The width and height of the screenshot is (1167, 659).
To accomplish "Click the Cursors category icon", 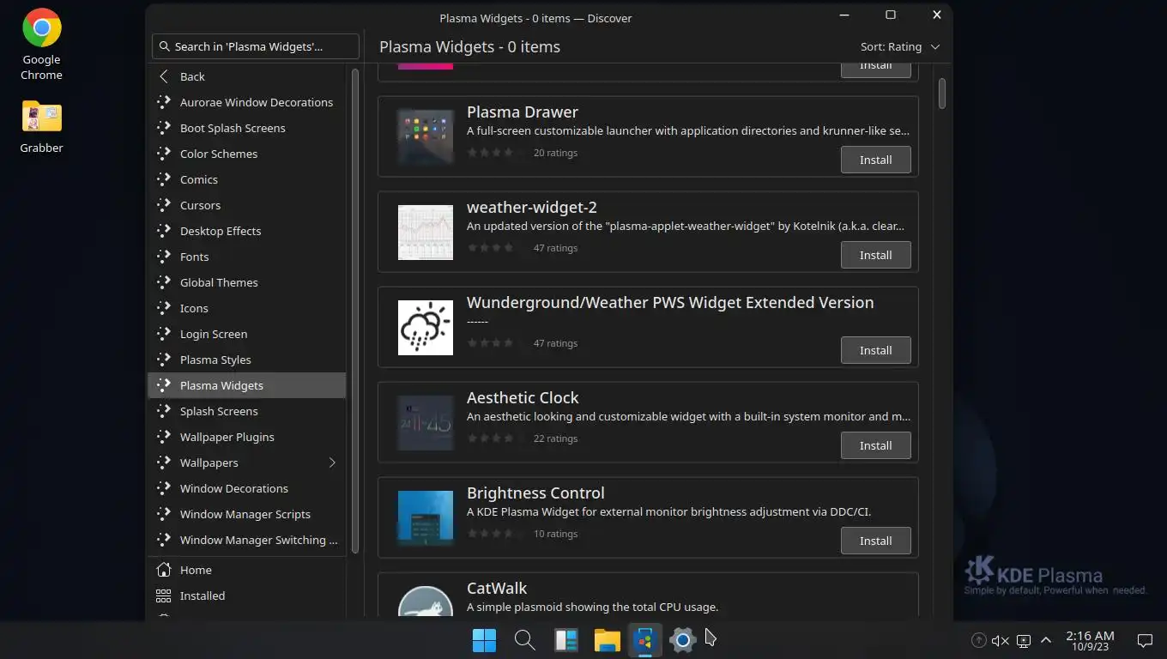I will (164, 205).
